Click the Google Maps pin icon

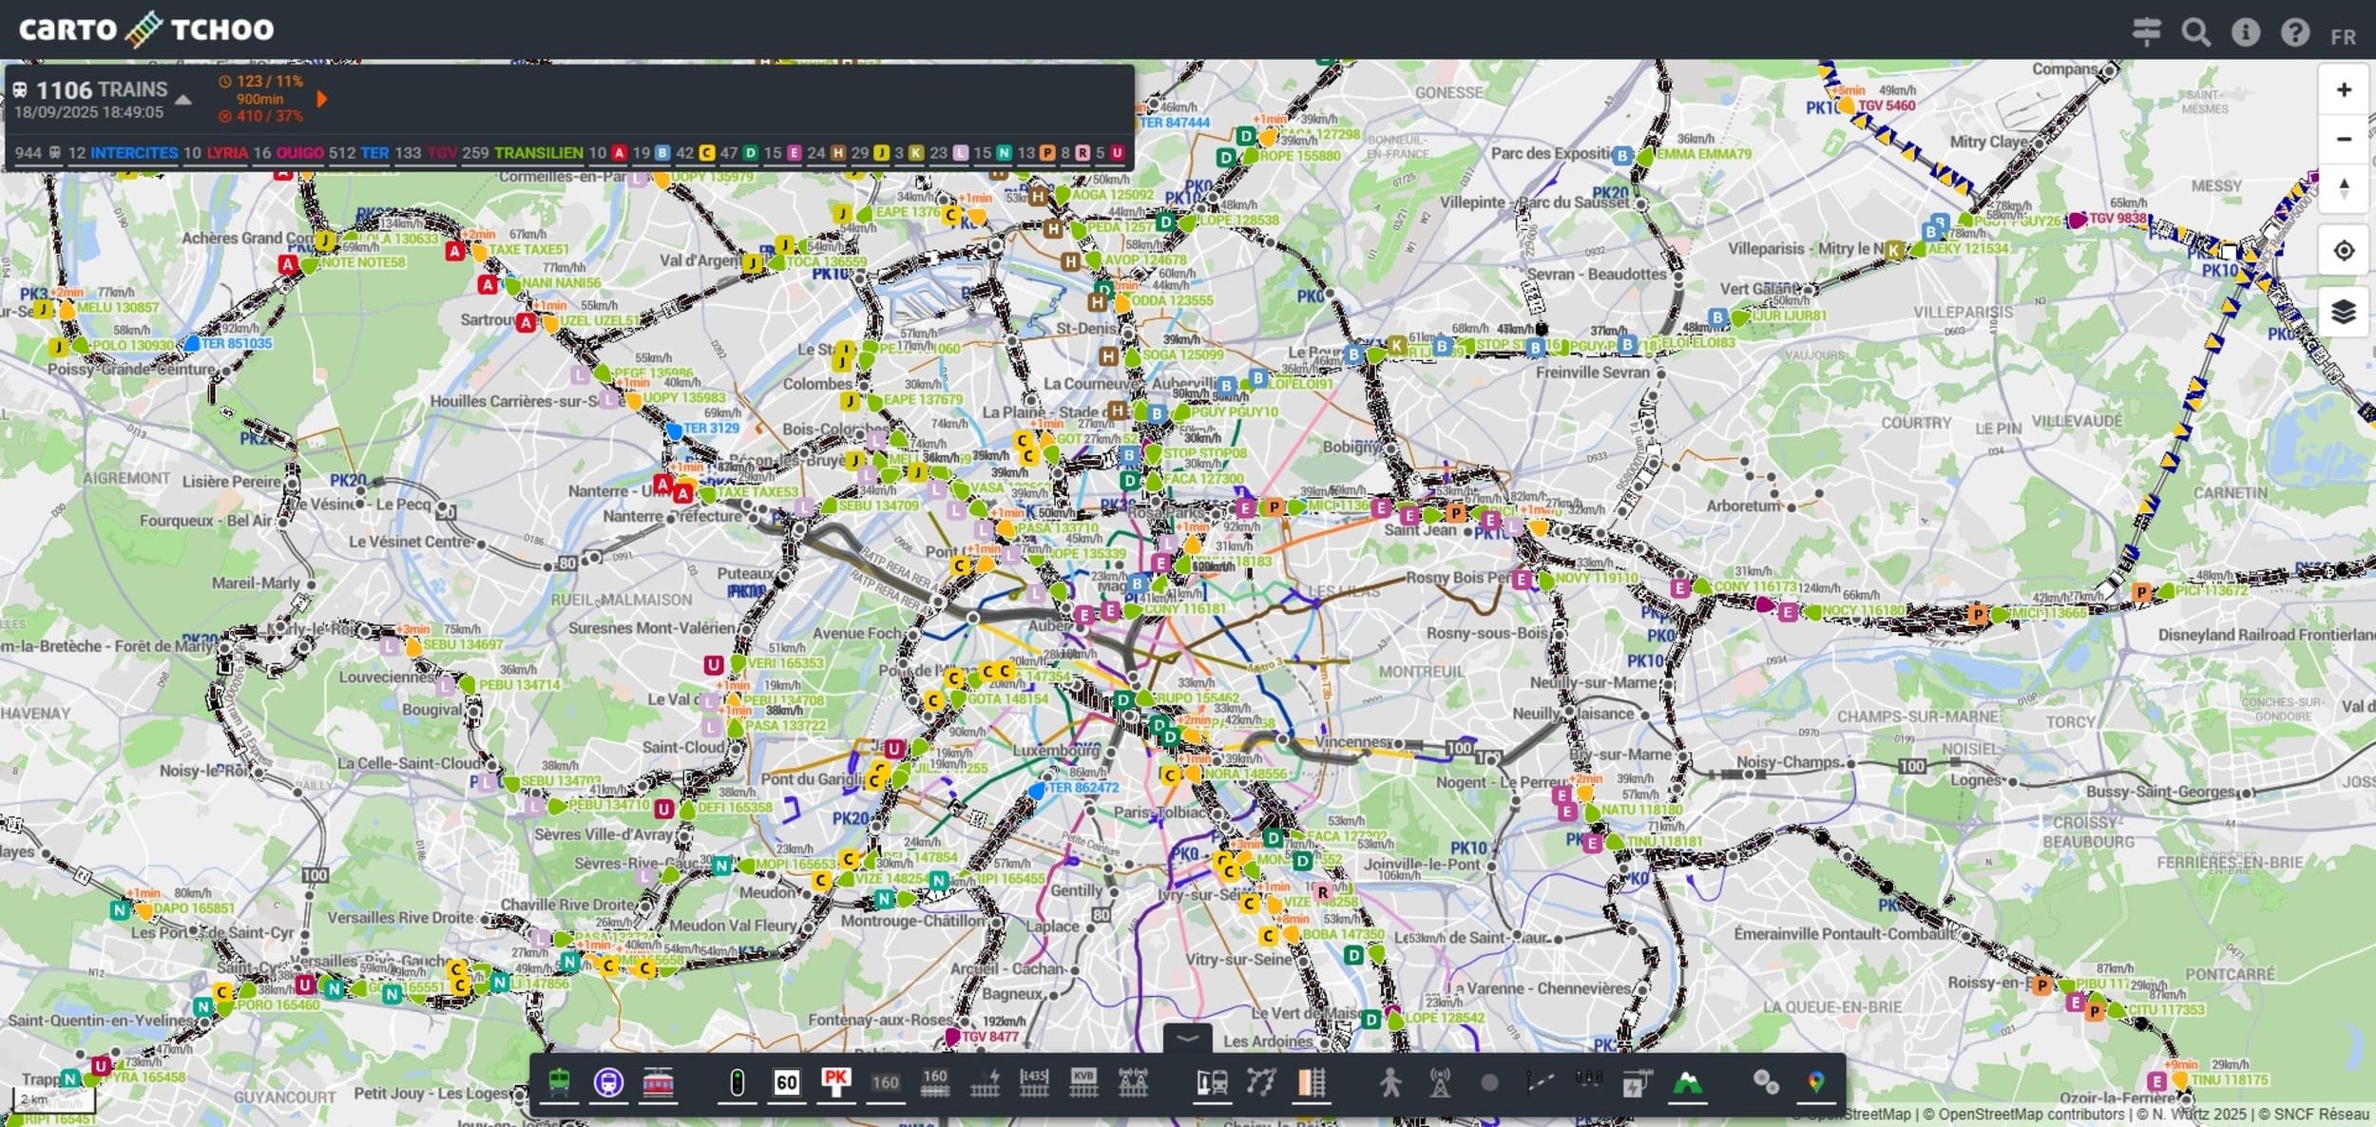coord(1816,1082)
